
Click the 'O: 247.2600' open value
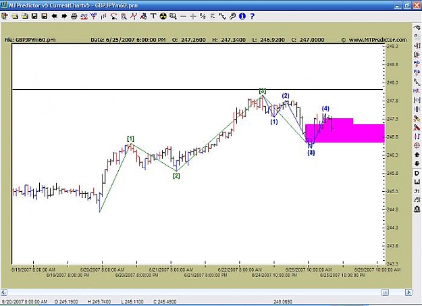189,40
